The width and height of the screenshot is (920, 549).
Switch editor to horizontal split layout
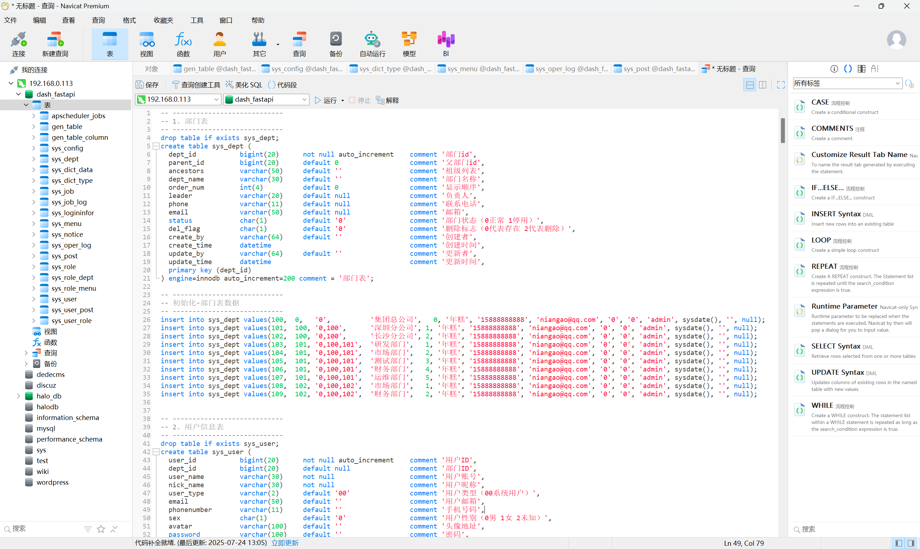click(x=749, y=85)
